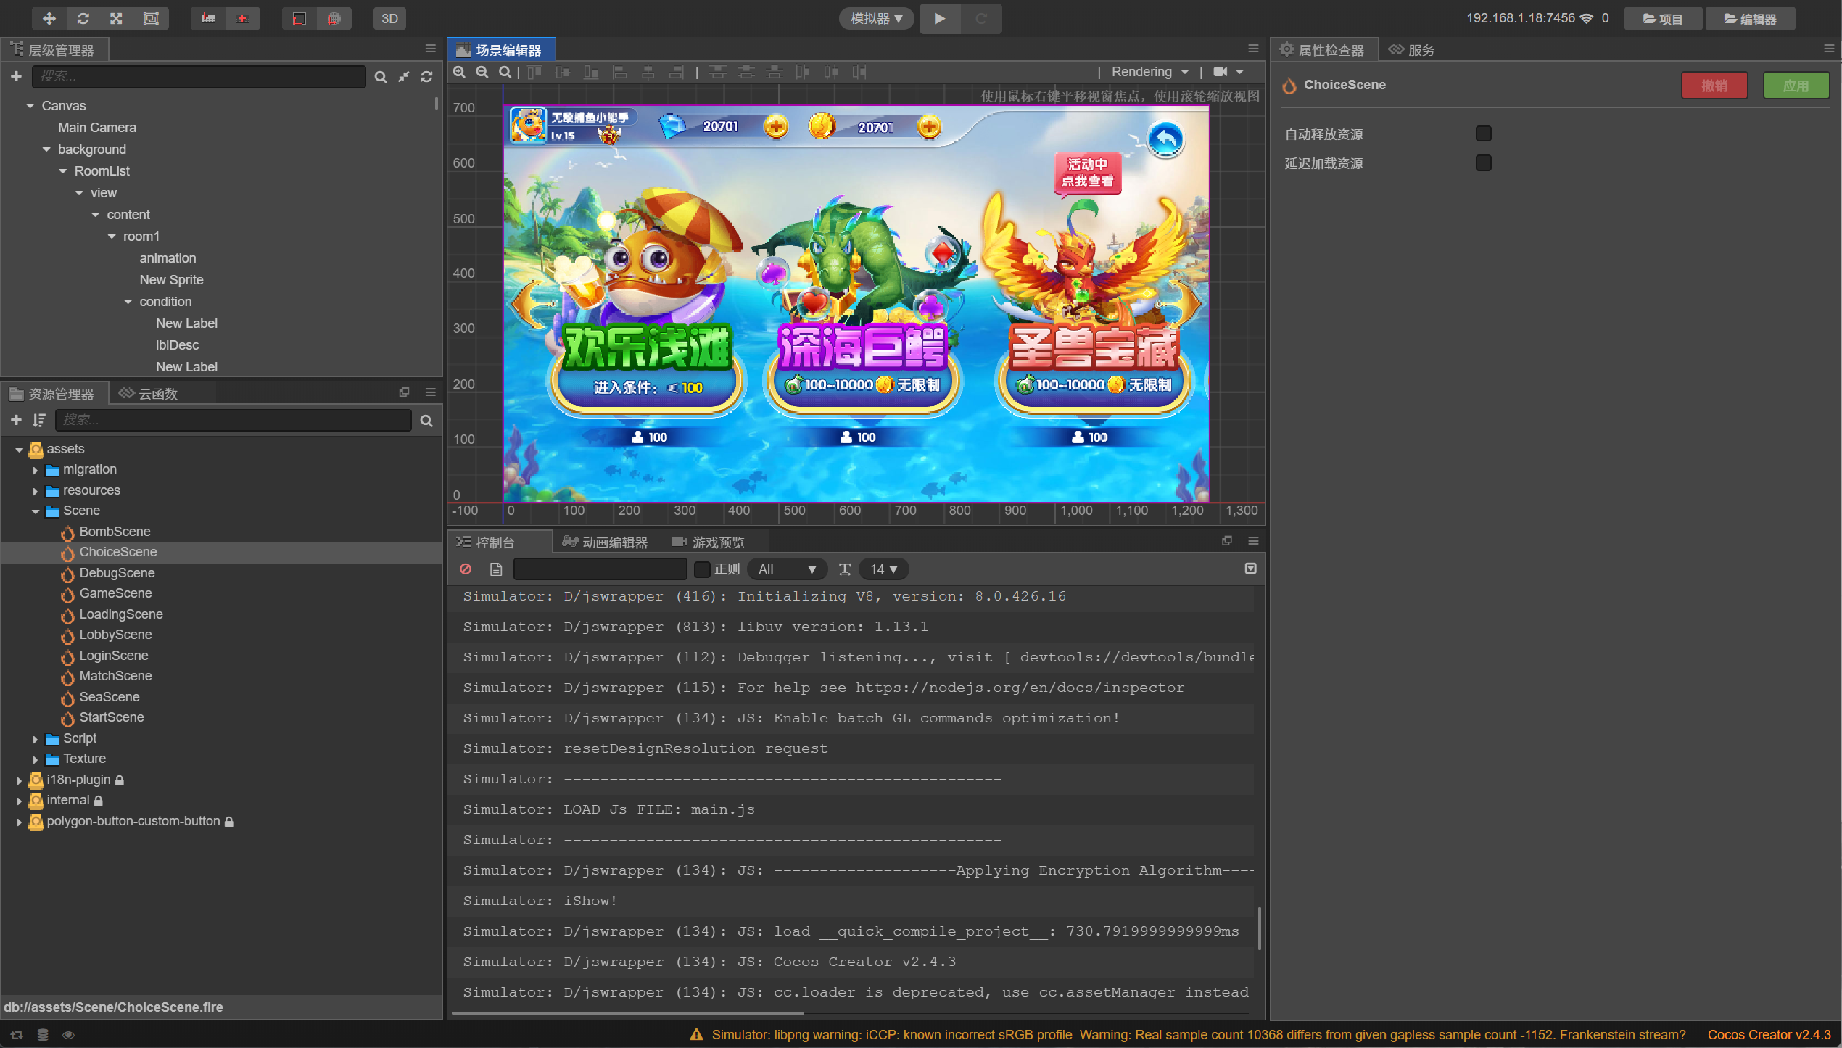Enable auto-release assets checkbox
The height and width of the screenshot is (1048, 1842).
point(1483,133)
